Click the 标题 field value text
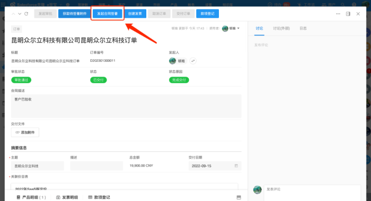This screenshot has width=371, height=201. click(46, 61)
